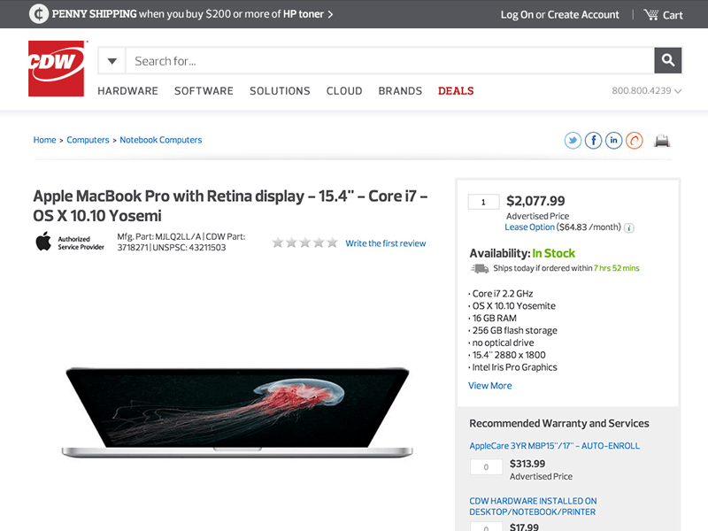Click the CDW logo

click(57, 68)
